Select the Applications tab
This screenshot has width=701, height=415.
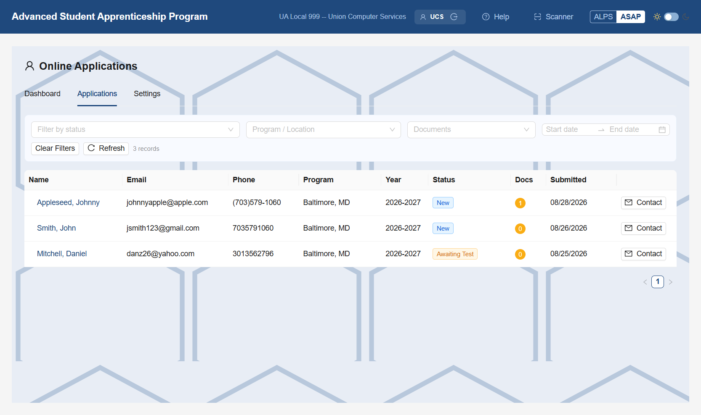97,94
